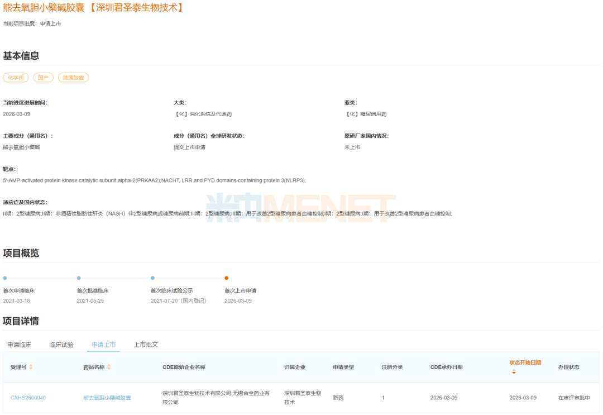This screenshot has height=415, width=603.
Task: Click the 首次临床试验公示 timeline dot
Action: click(152, 278)
